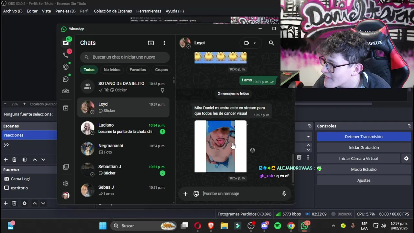Screen dimensions: 414x233
Task: Open the sticker image from Leyci
Action: [x=220, y=146]
